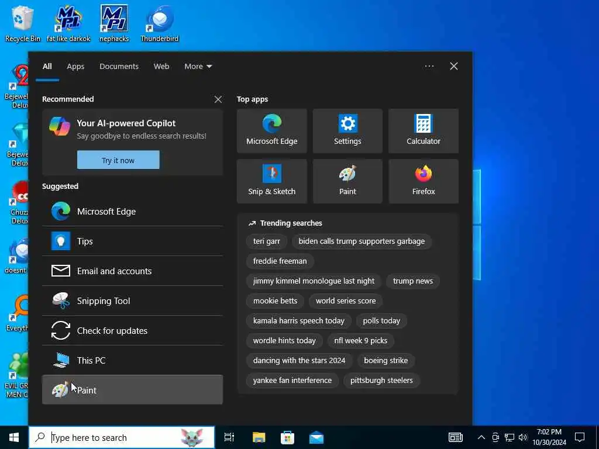599x449 pixels.
Task: Open Settings tile in Top apps
Action: [x=347, y=131]
